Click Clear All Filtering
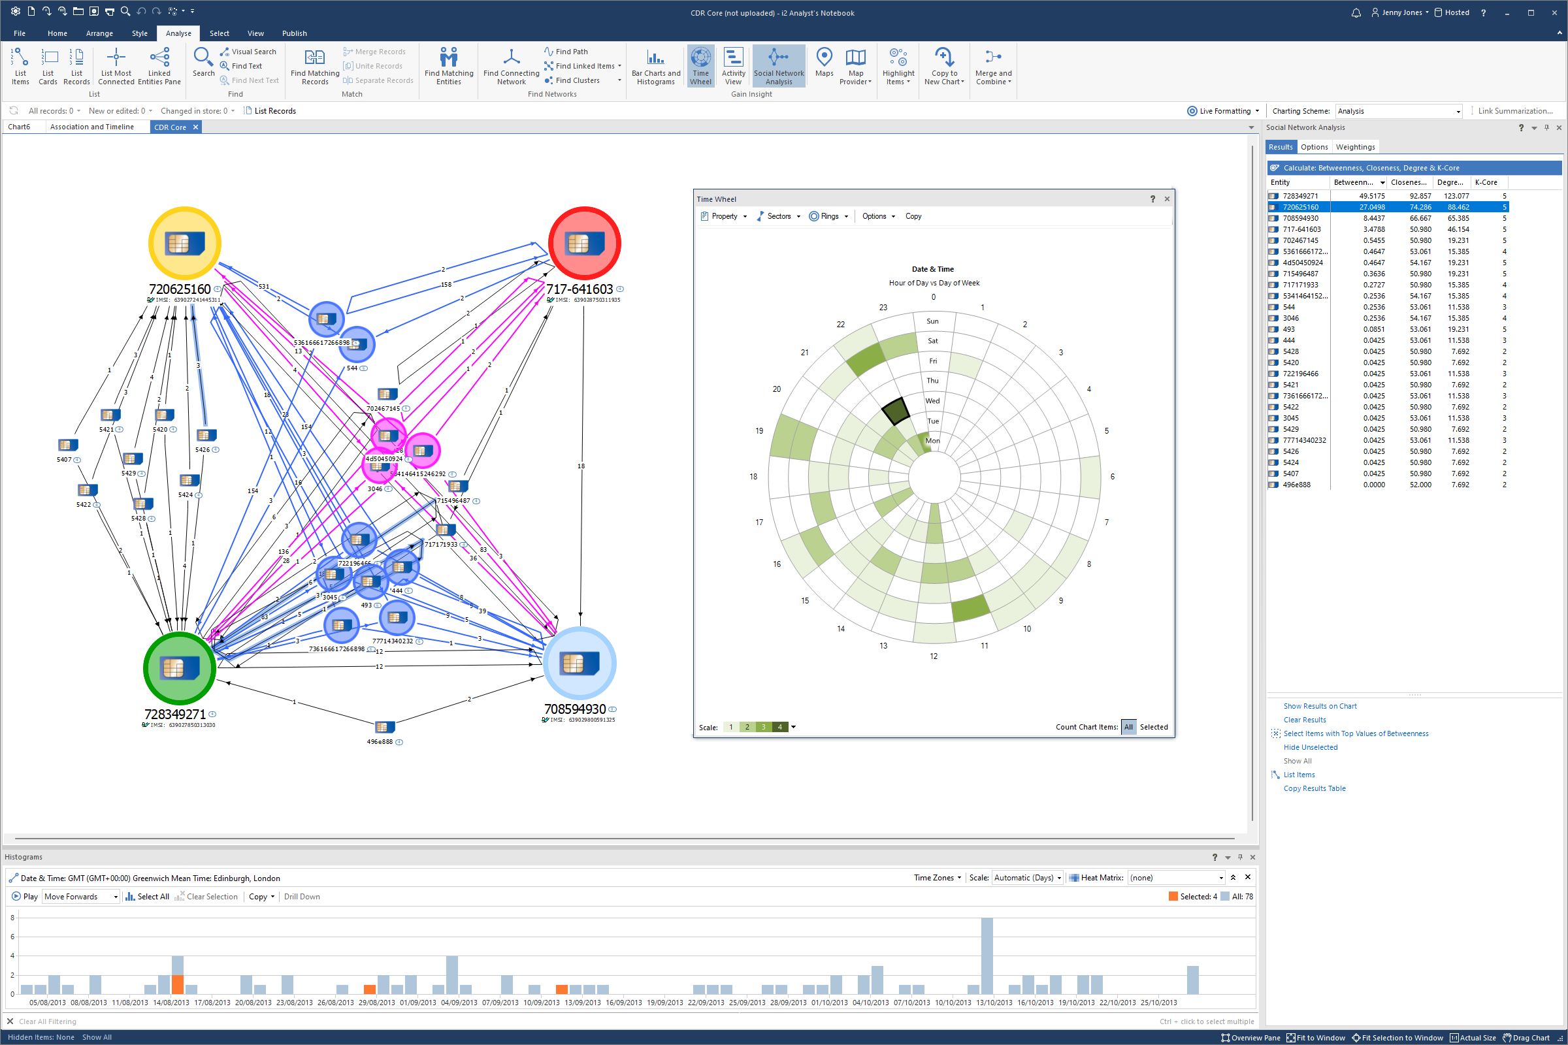Image resolution: width=1568 pixels, height=1045 pixels. point(47,1021)
